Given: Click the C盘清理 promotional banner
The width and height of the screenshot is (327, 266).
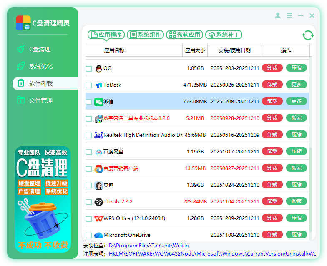Looking at the screenshot, I should (x=43, y=199).
